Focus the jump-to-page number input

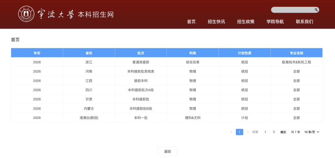click(265, 132)
